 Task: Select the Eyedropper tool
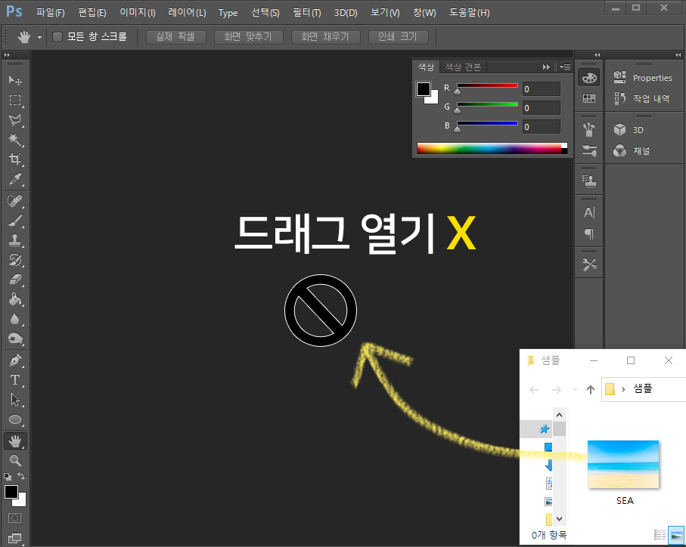(x=15, y=179)
